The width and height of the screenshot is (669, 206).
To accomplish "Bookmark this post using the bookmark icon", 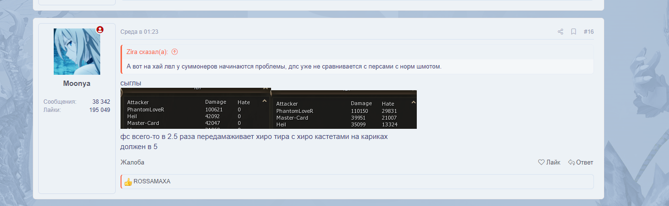I will [573, 32].
